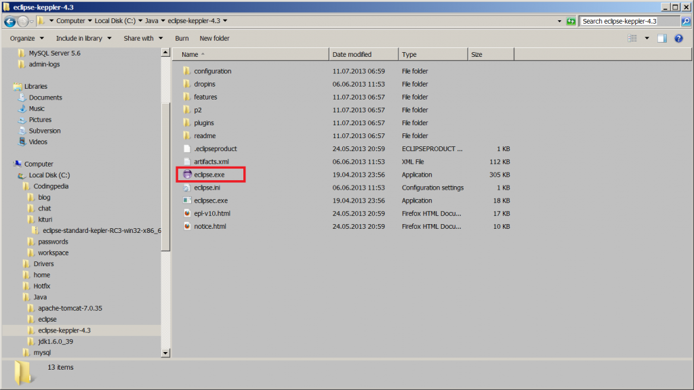Click the Videos library icon
Image resolution: width=694 pixels, height=390 pixels.
(22, 142)
